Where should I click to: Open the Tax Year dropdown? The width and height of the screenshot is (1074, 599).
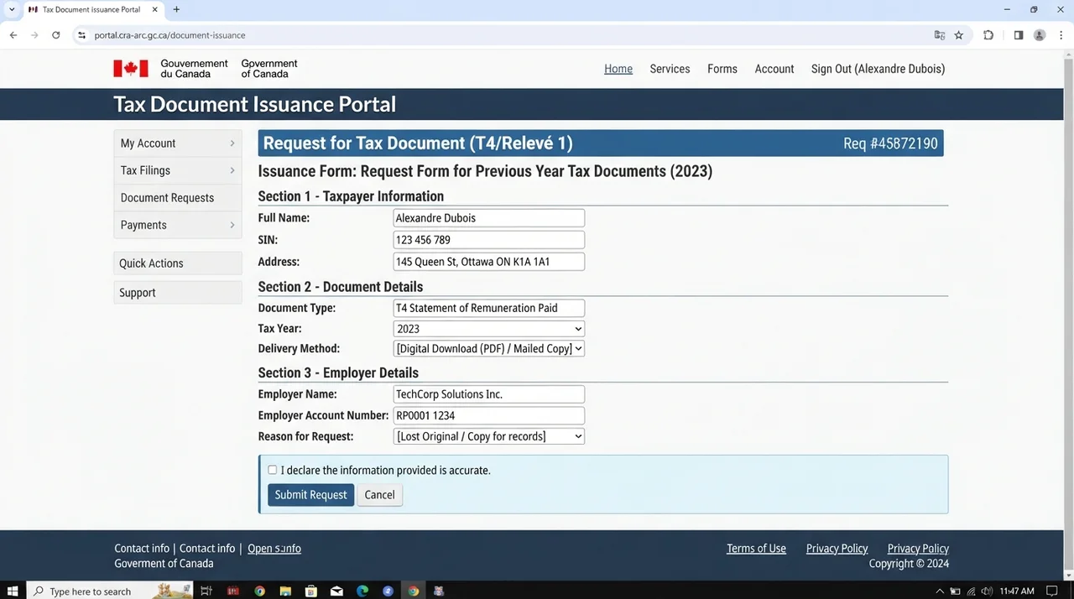[489, 329]
